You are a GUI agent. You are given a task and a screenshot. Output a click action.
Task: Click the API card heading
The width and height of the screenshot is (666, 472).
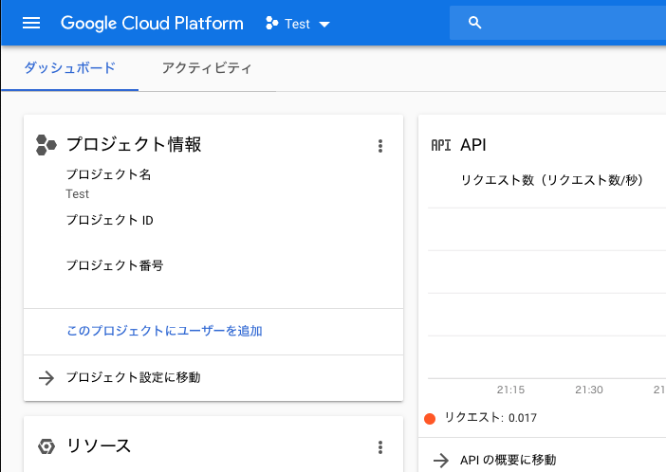click(473, 145)
